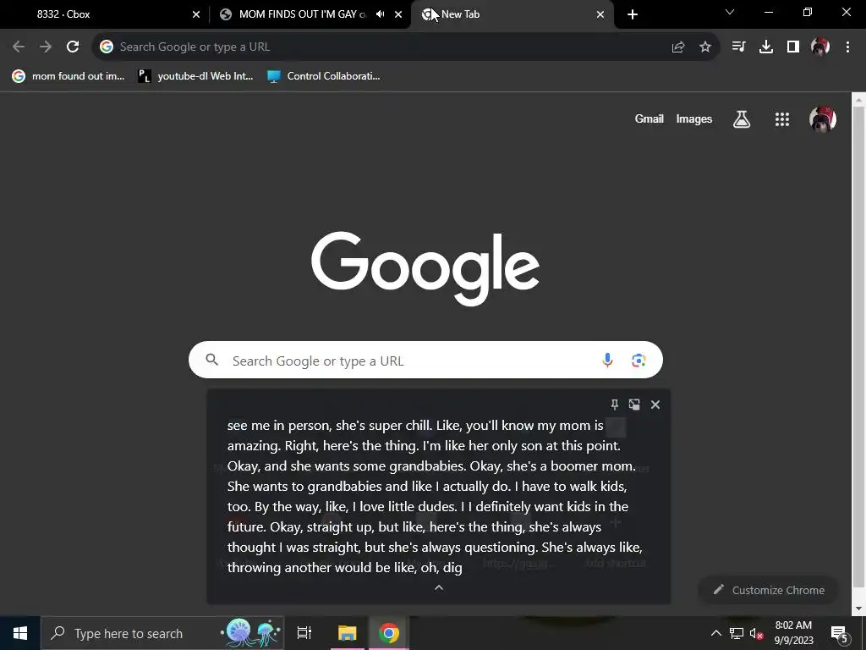Click the Customize Chrome button
The width and height of the screenshot is (866, 650).
[x=769, y=590]
